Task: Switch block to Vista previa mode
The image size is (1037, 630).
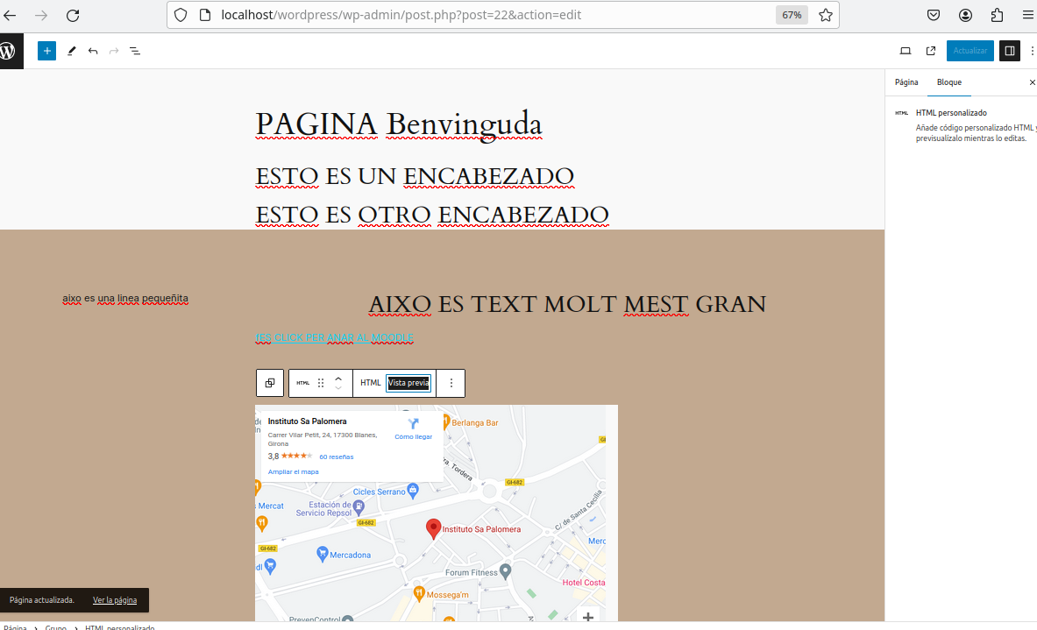Action: coord(408,383)
